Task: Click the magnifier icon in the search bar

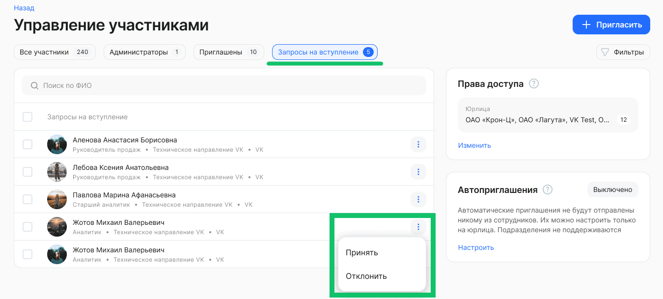Action: coord(34,85)
